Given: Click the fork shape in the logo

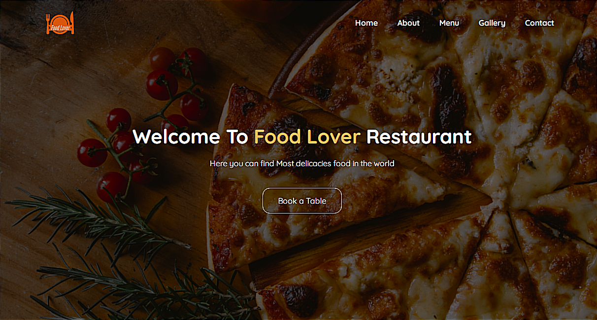Looking at the screenshot, I should pos(48,23).
